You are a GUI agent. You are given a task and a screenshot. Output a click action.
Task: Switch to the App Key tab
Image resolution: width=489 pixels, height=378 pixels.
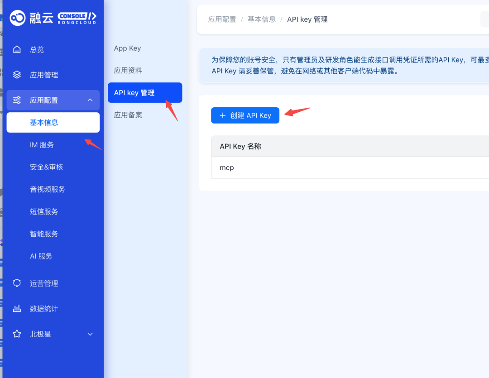coord(127,48)
